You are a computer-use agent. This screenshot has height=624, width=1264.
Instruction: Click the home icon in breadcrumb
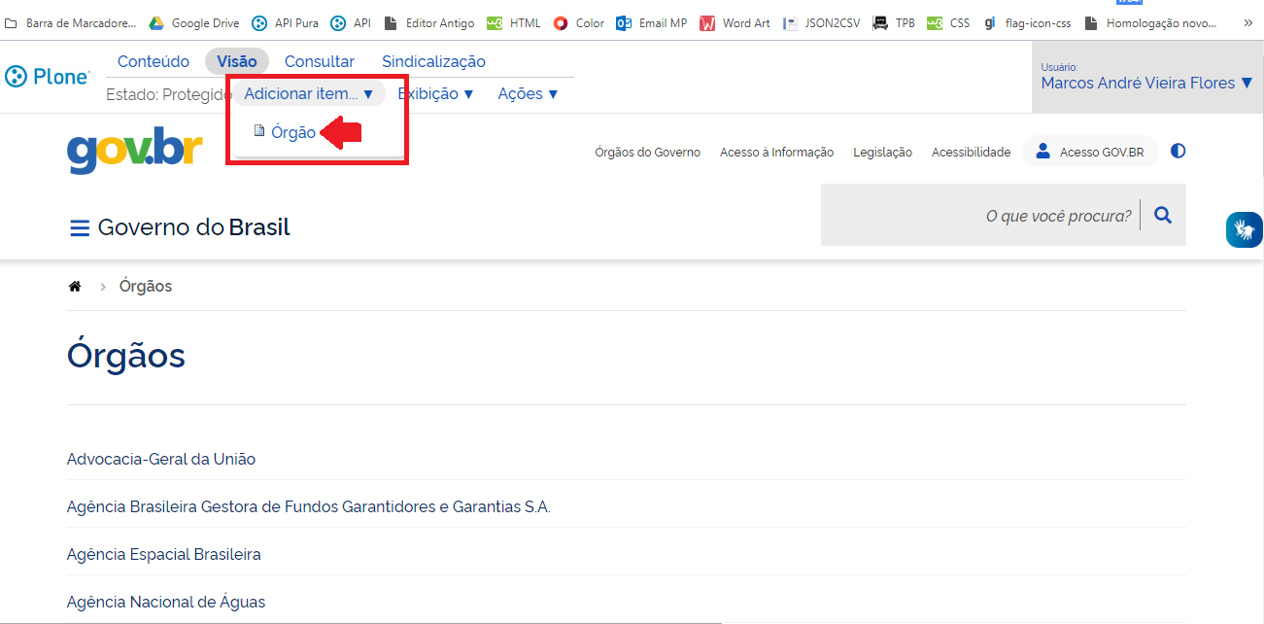tap(74, 287)
